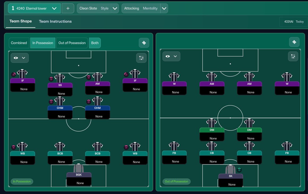308x194 pixels.
Task: Click the pink badge beside the right-flank WB
Action: (x=126, y=147)
